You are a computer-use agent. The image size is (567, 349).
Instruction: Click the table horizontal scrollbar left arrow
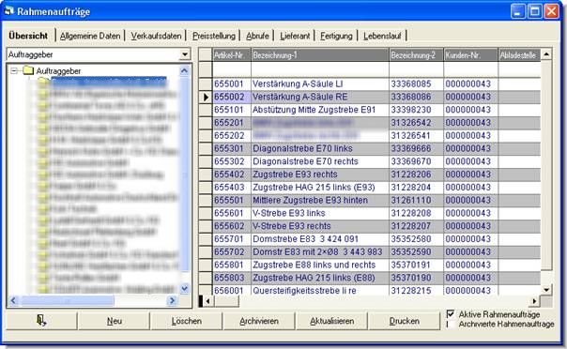tap(207, 301)
